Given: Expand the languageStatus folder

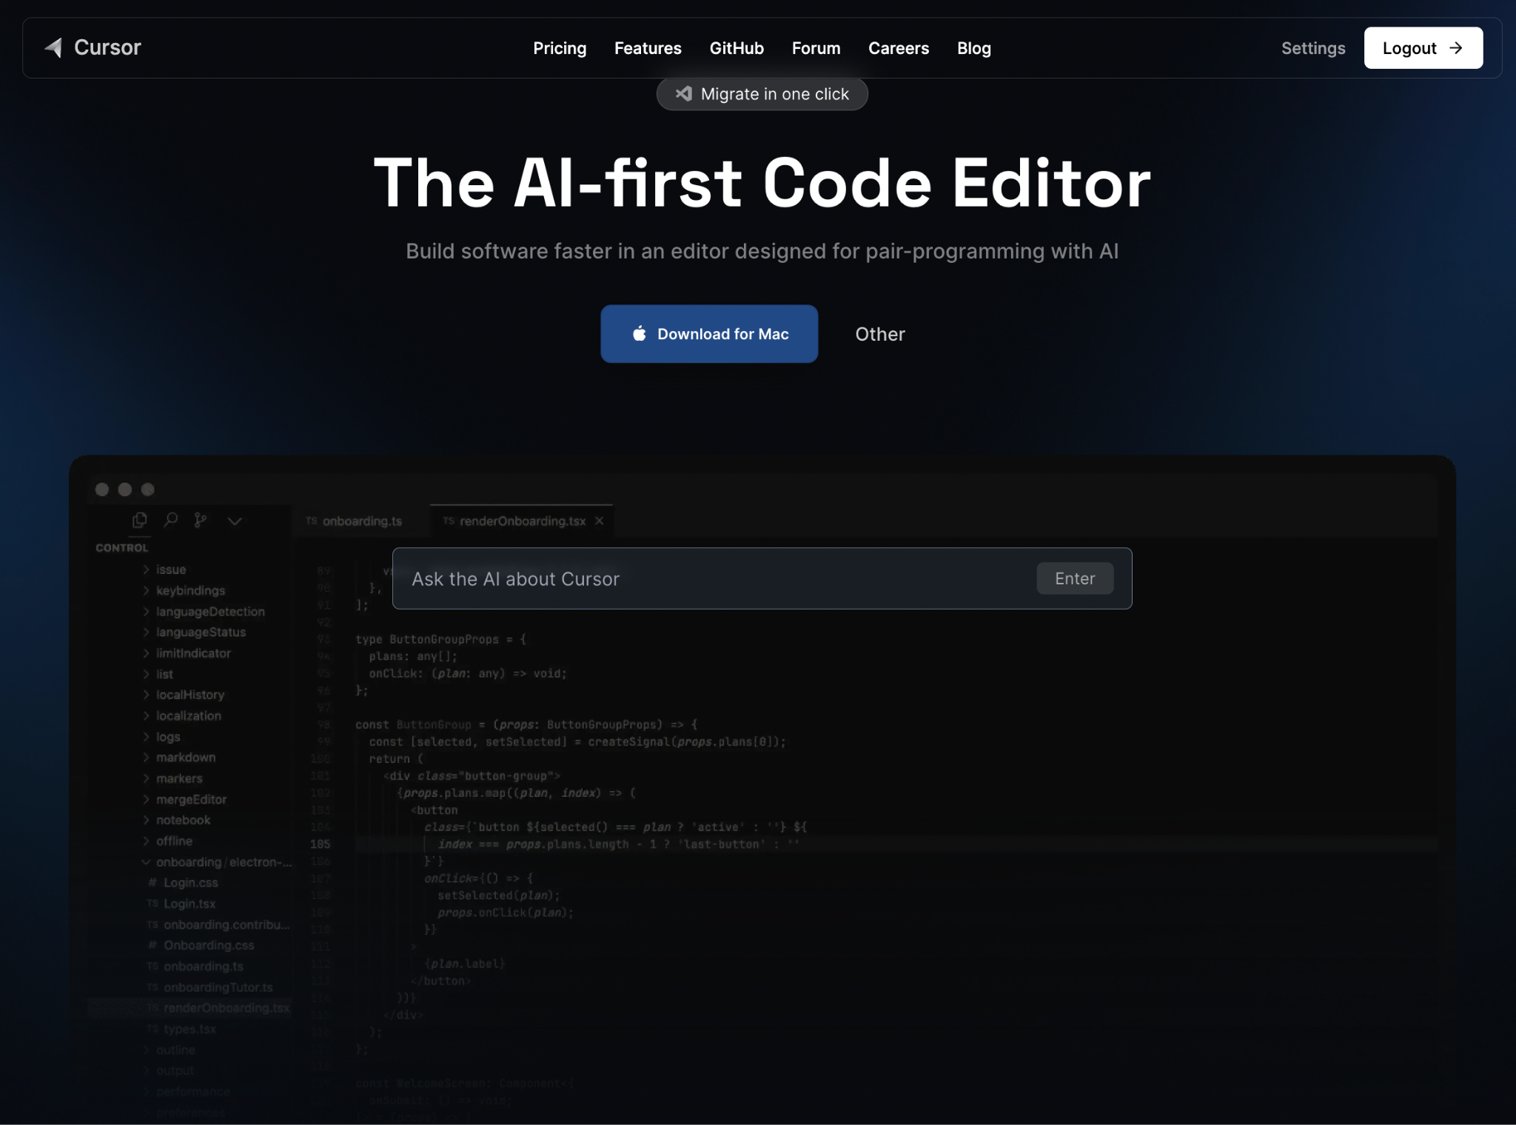Looking at the screenshot, I should click(193, 632).
